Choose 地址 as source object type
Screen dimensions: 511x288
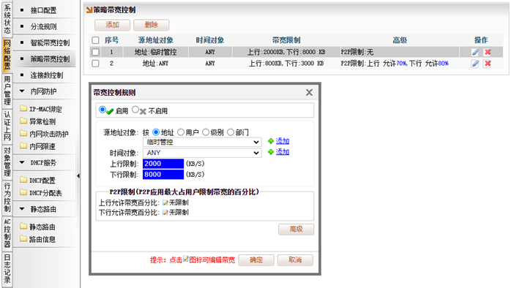(x=156, y=132)
